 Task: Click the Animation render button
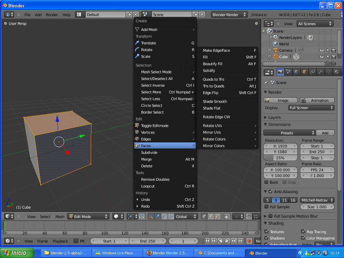pyautogui.click(x=317, y=100)
